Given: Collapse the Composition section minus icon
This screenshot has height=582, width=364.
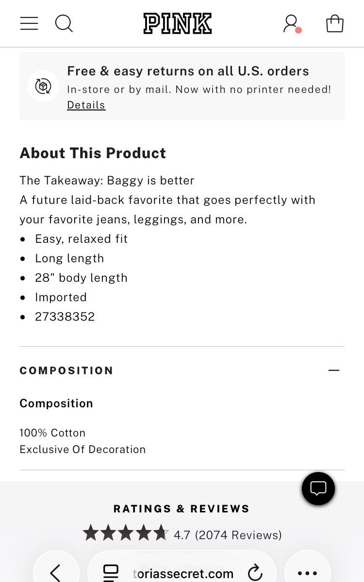Looking at the screenshot, I should point(333,370).
